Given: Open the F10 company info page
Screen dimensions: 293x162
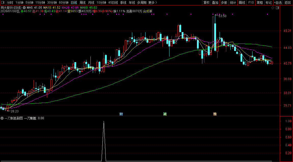Looking at the screenshot, I should pos(251,3).
